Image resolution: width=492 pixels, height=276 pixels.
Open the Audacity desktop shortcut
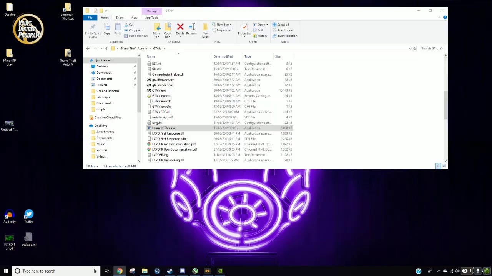(x=10, y=216)
